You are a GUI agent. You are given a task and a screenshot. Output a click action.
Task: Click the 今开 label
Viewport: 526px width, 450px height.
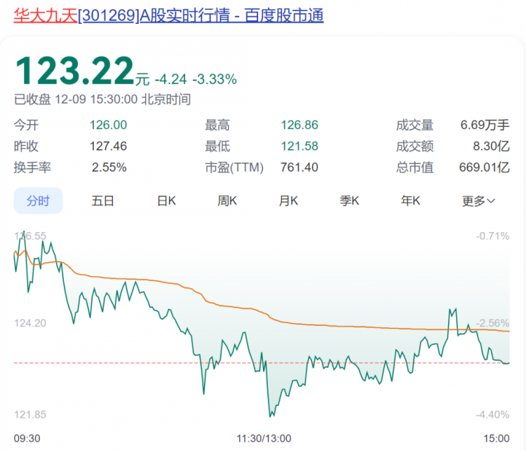click(x=26, y=125)
